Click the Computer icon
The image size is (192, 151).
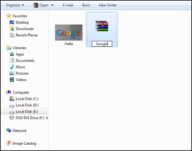pyautogui.click(x=9, y=92)
